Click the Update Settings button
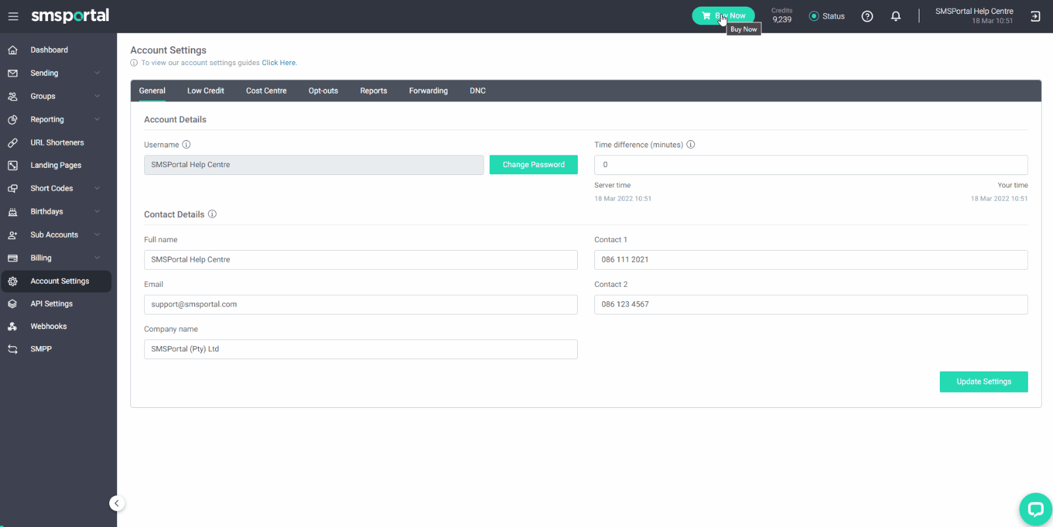Image resolution: width=1053 pixels, height=527 pixels. pos(984,382)
